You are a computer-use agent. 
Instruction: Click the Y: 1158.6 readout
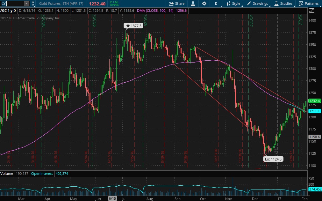pos(127,11)
